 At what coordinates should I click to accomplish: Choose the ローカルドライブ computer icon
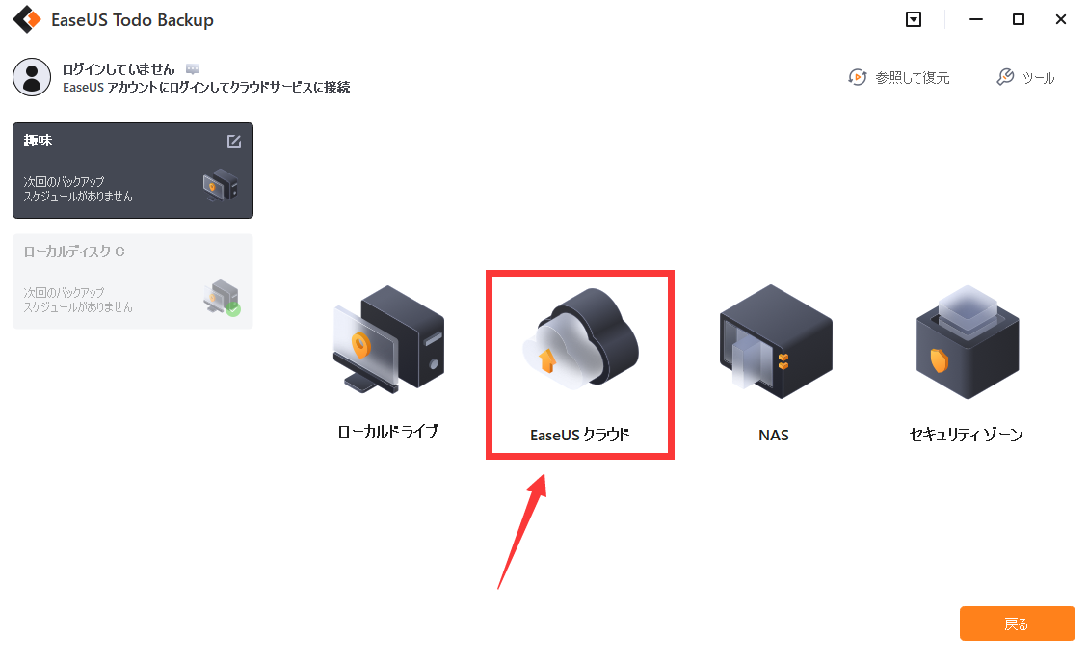[388, 338]
